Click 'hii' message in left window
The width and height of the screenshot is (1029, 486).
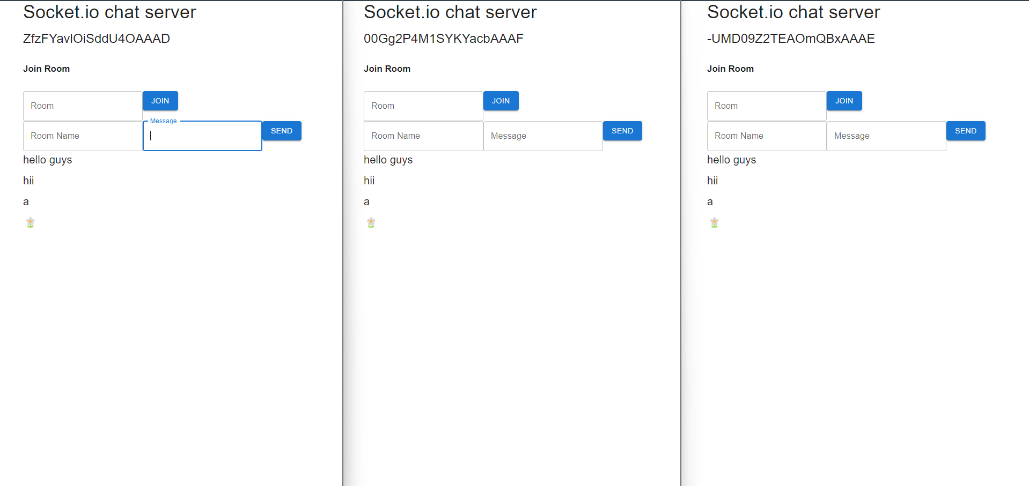[28, 181]
